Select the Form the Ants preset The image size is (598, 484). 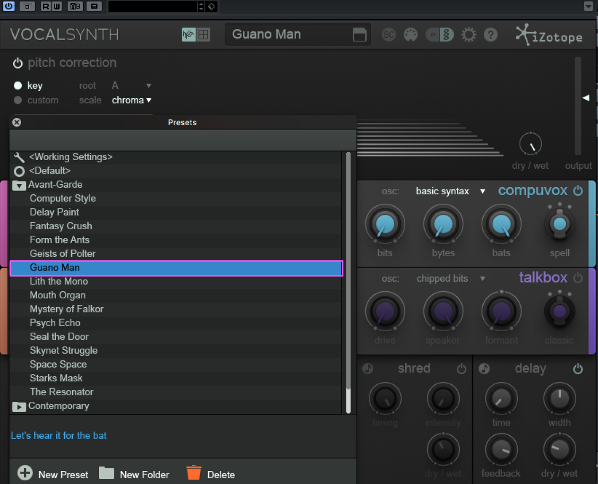click(175, 240)
